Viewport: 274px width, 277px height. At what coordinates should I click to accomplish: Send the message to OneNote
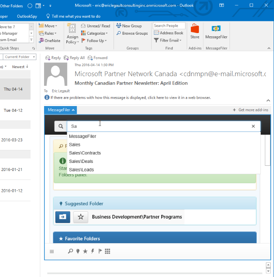tap(49, 41)
